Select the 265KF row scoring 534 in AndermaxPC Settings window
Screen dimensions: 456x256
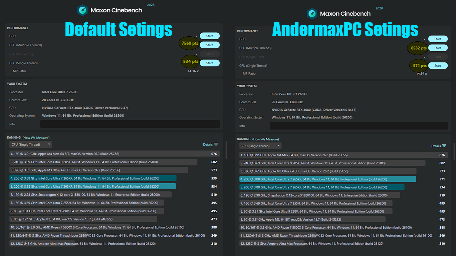click(343, 187)
